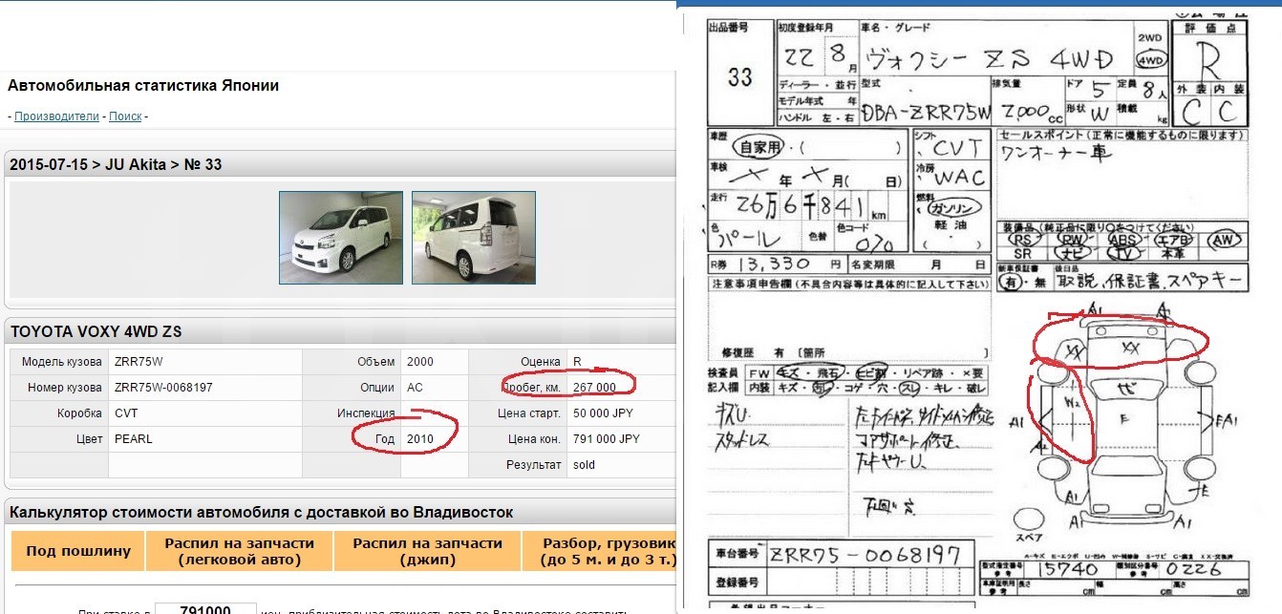Open the Поиск link

(x=125, y=116)
